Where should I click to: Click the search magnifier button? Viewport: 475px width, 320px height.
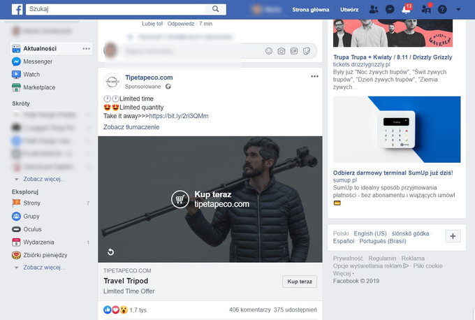point(215,9)
